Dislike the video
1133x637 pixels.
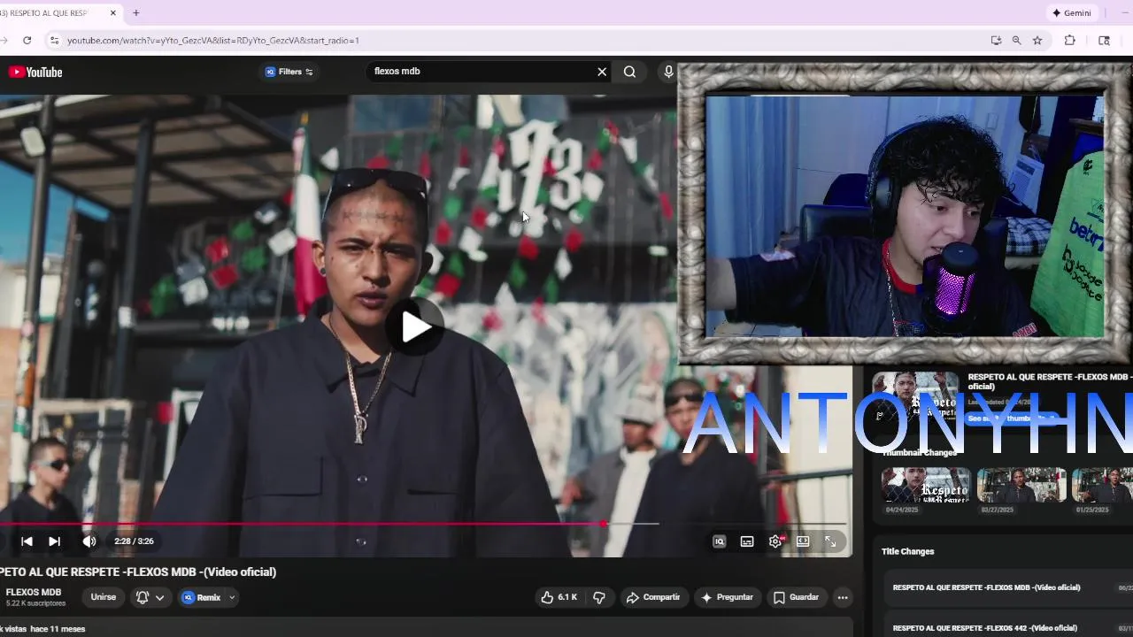599,597
